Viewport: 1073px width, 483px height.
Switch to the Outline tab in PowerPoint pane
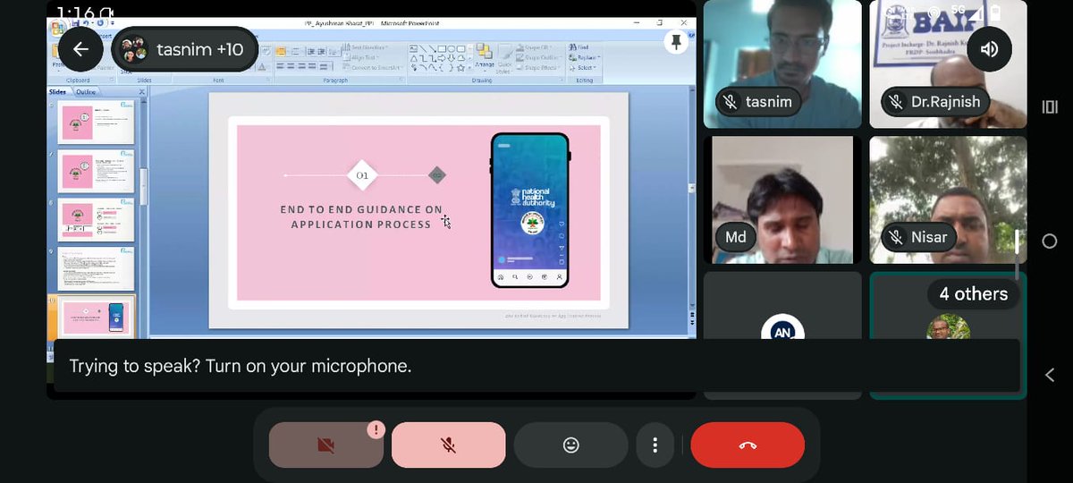coord(86,91)
